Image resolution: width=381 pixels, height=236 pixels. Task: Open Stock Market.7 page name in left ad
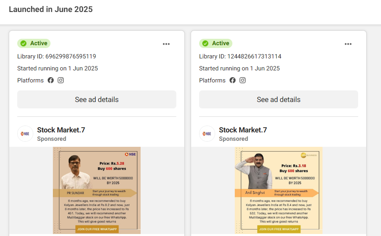pyautogui.click(x=61, y=130)
